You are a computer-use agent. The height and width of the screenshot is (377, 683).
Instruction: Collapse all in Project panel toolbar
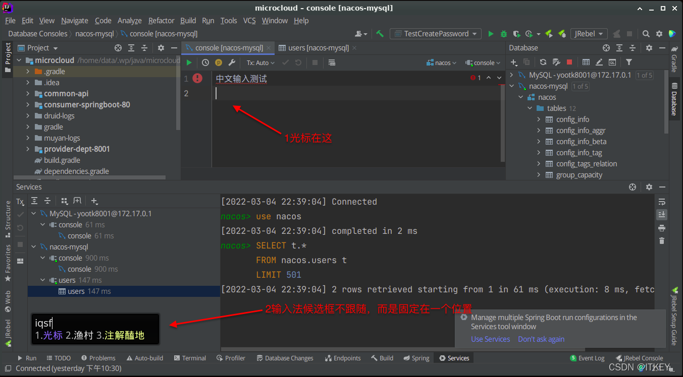point(144,48)
